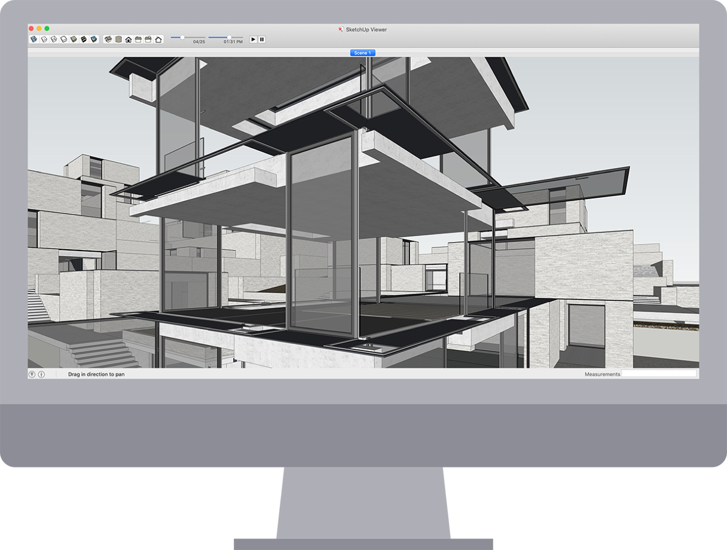The image size is (727, 550).
Task: Click the credits info status bar icon
Action: pos(41,374)
